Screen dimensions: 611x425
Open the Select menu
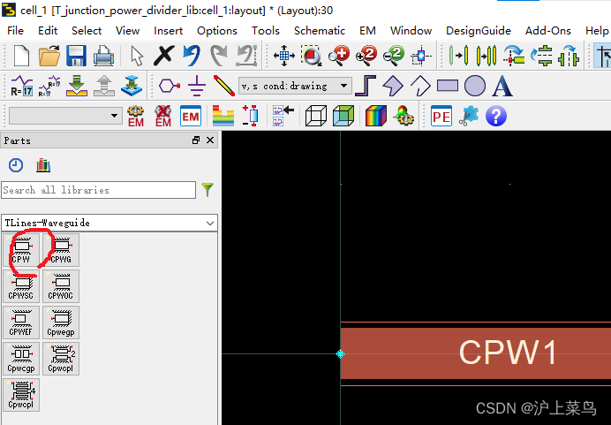(x=87, y=30)
